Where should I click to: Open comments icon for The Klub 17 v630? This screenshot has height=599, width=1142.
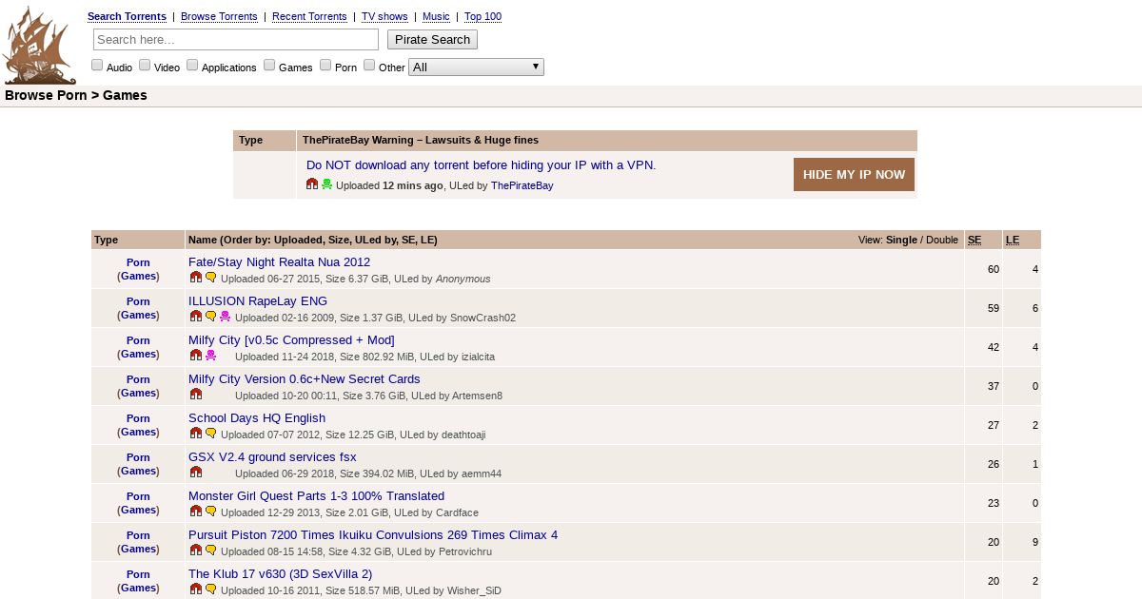pyautogui.click(x=211, y=589)
